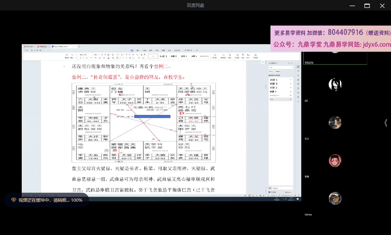
Task: Click the paste clipboard icon in ribbon
Action: (x=67, y=55)
